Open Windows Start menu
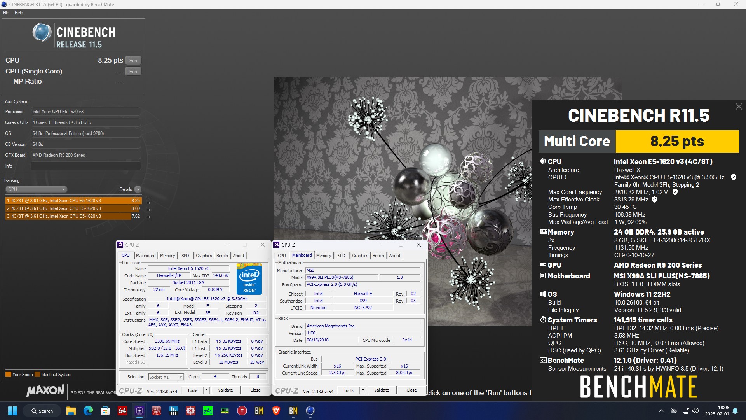This screenshot has width=746, height=420. click(12, 411)
